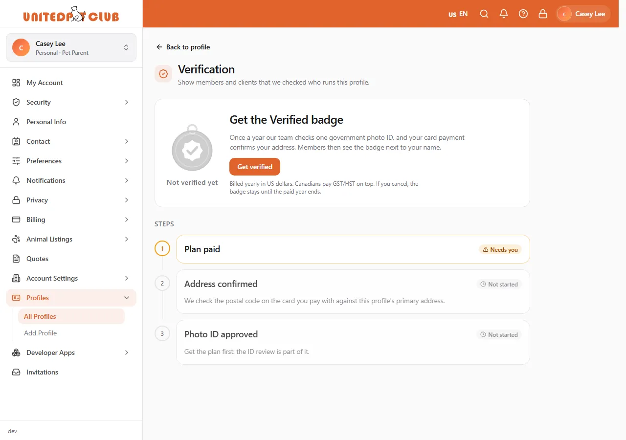The width and height of the screenshot is (626, 440).
Task: Open the Address confirmed step card
Action: (x=353, y=291)
